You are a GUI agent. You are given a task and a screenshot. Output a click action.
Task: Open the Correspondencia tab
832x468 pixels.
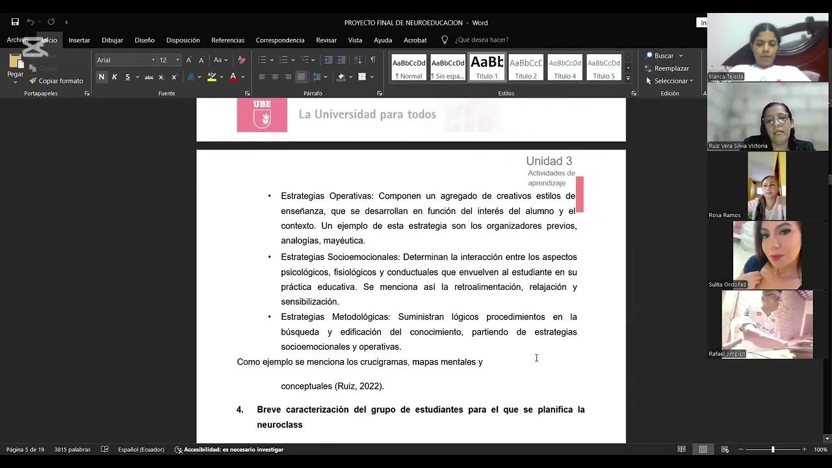(280, 40)
